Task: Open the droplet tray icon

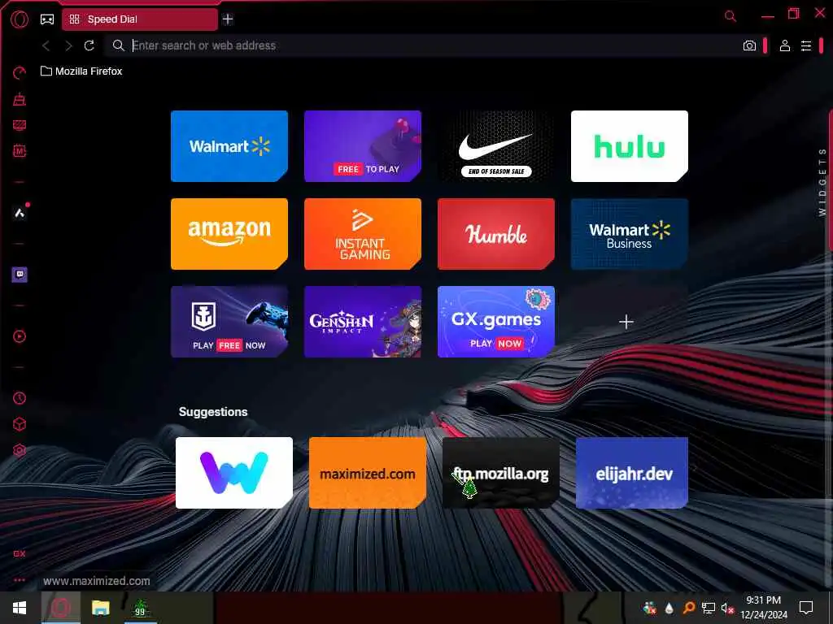Action: click(669, 608)
